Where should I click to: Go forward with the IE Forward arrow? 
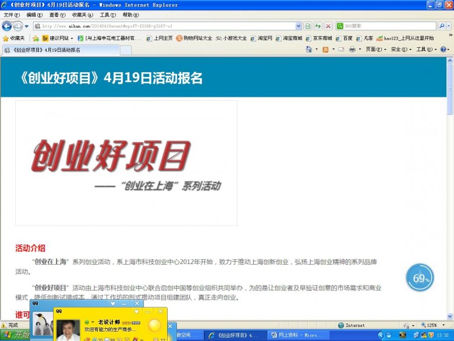[18, 26]
